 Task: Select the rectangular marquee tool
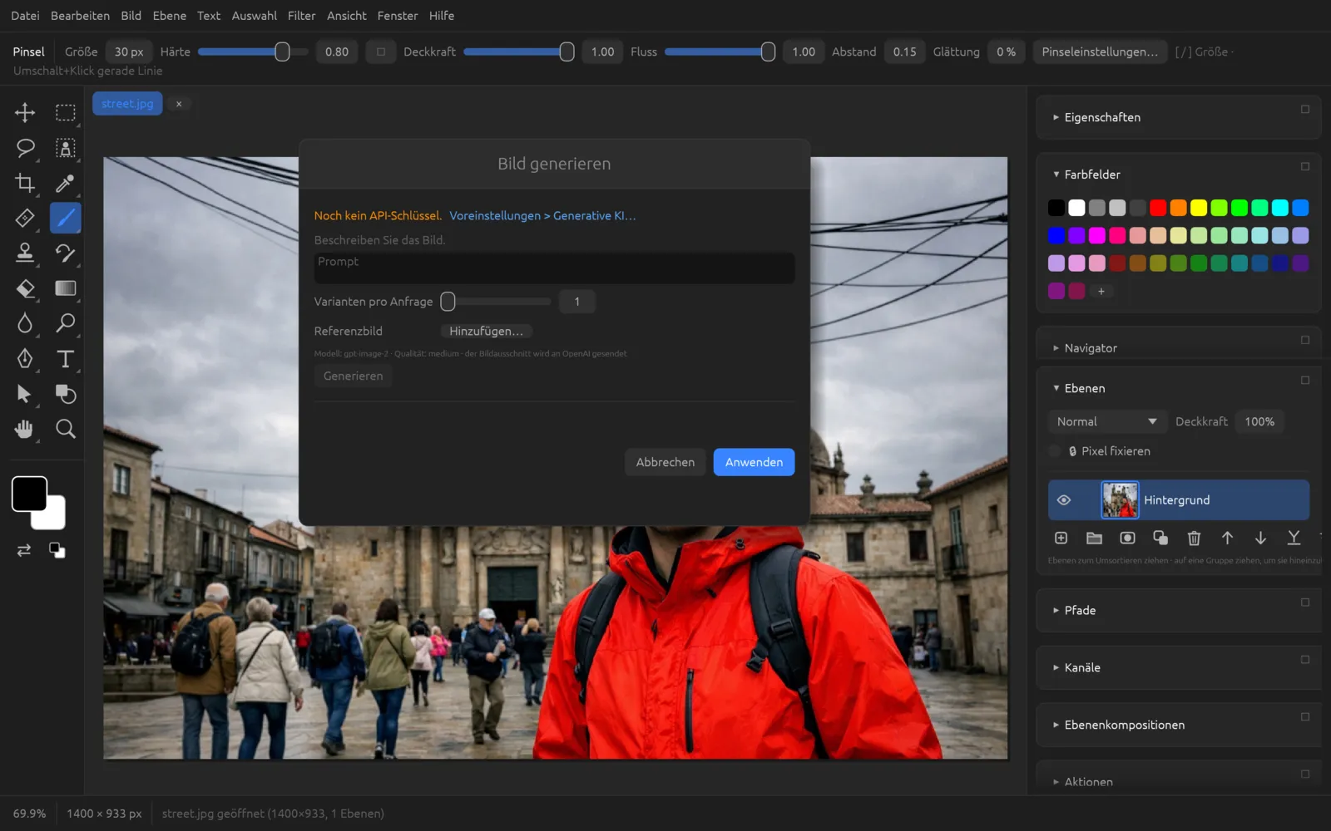coord(66,112)
